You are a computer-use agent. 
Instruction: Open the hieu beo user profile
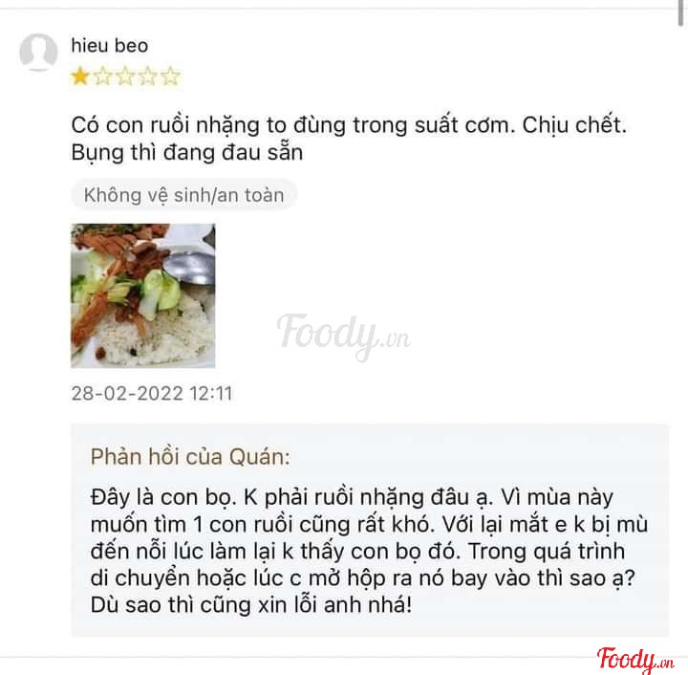[110, 46]
